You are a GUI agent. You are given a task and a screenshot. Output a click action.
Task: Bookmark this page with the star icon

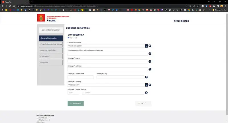click(198, 6)
